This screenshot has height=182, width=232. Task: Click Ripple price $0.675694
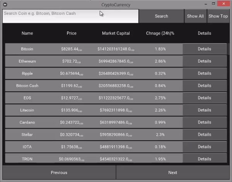click(x=72, y=73)
